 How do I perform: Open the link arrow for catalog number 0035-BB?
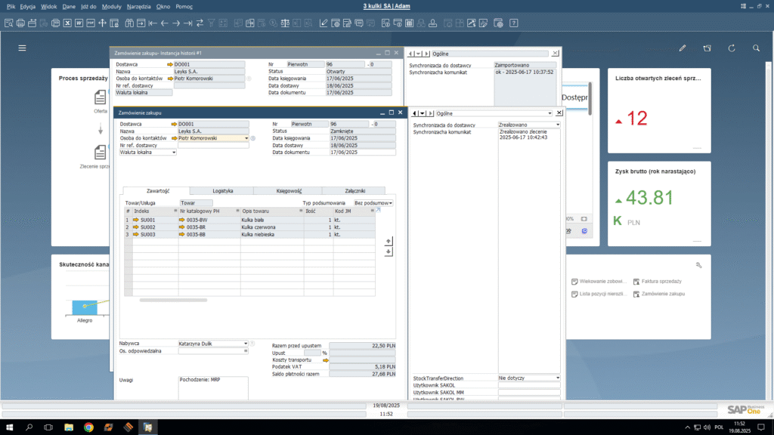tap(181, 235)
